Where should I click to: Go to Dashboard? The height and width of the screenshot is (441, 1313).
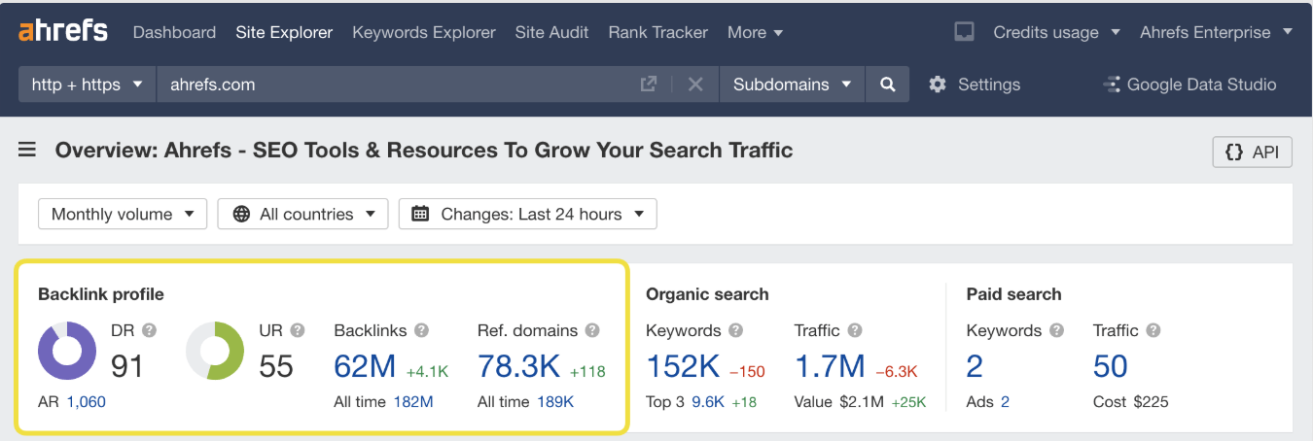(x=174, y=32)
